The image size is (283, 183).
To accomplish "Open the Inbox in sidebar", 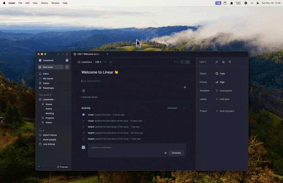I will (46, 74).
